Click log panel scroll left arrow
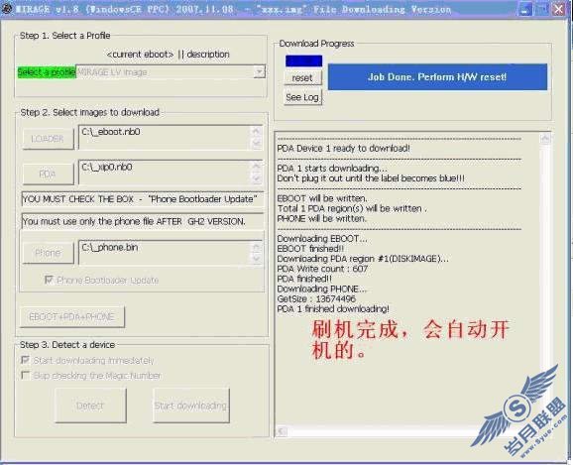The width and height of the screenshot is (573, 465). tap(281, 431)
